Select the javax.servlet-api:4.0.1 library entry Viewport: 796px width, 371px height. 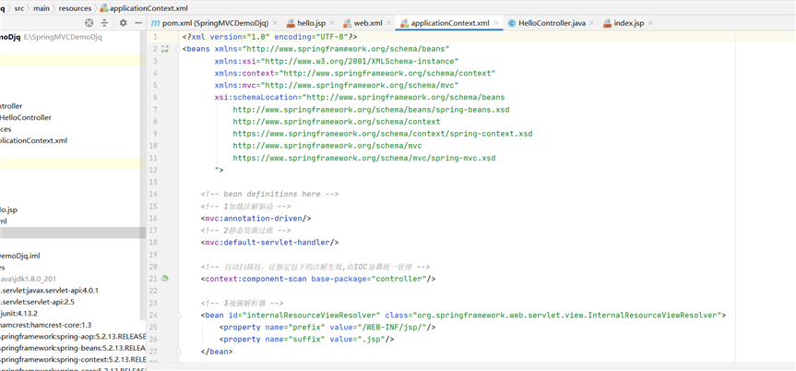[49, 290]
